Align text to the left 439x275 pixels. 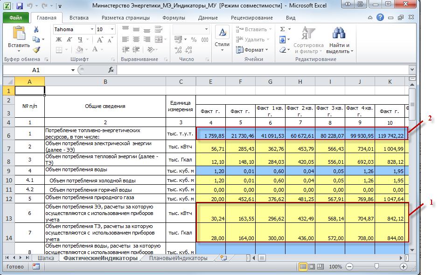125,40
